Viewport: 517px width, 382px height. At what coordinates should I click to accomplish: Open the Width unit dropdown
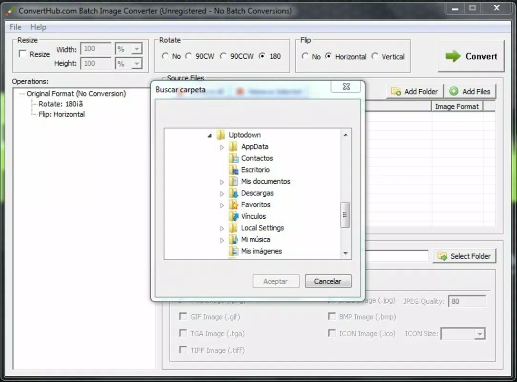pos(136,49)
